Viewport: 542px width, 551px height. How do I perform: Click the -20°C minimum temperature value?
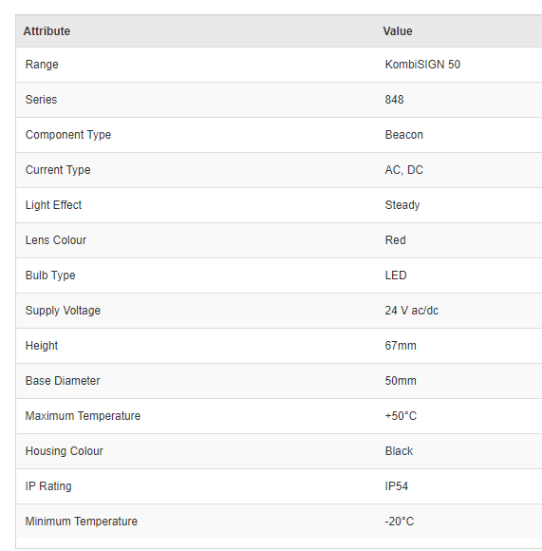point(399,522)
